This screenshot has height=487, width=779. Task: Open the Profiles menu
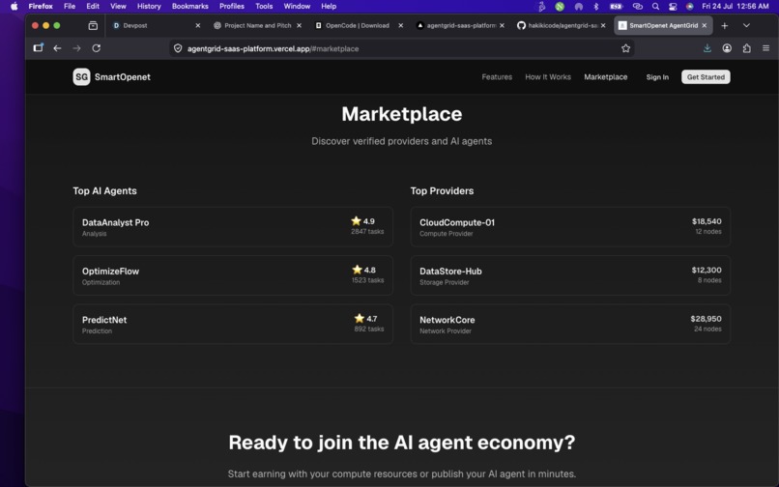pos(232,7)
